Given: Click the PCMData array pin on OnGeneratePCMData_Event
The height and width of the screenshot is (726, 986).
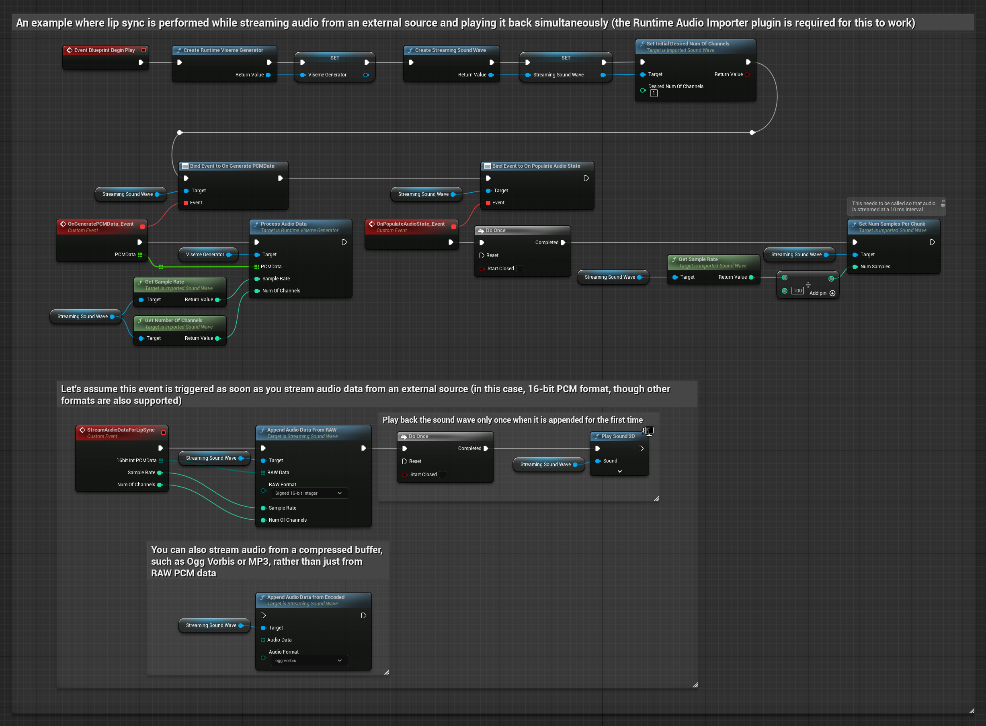Looking at the screenshot, I should click(140, 255).
